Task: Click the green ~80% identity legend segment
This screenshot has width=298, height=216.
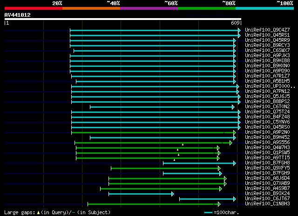Action: [207, 8]
